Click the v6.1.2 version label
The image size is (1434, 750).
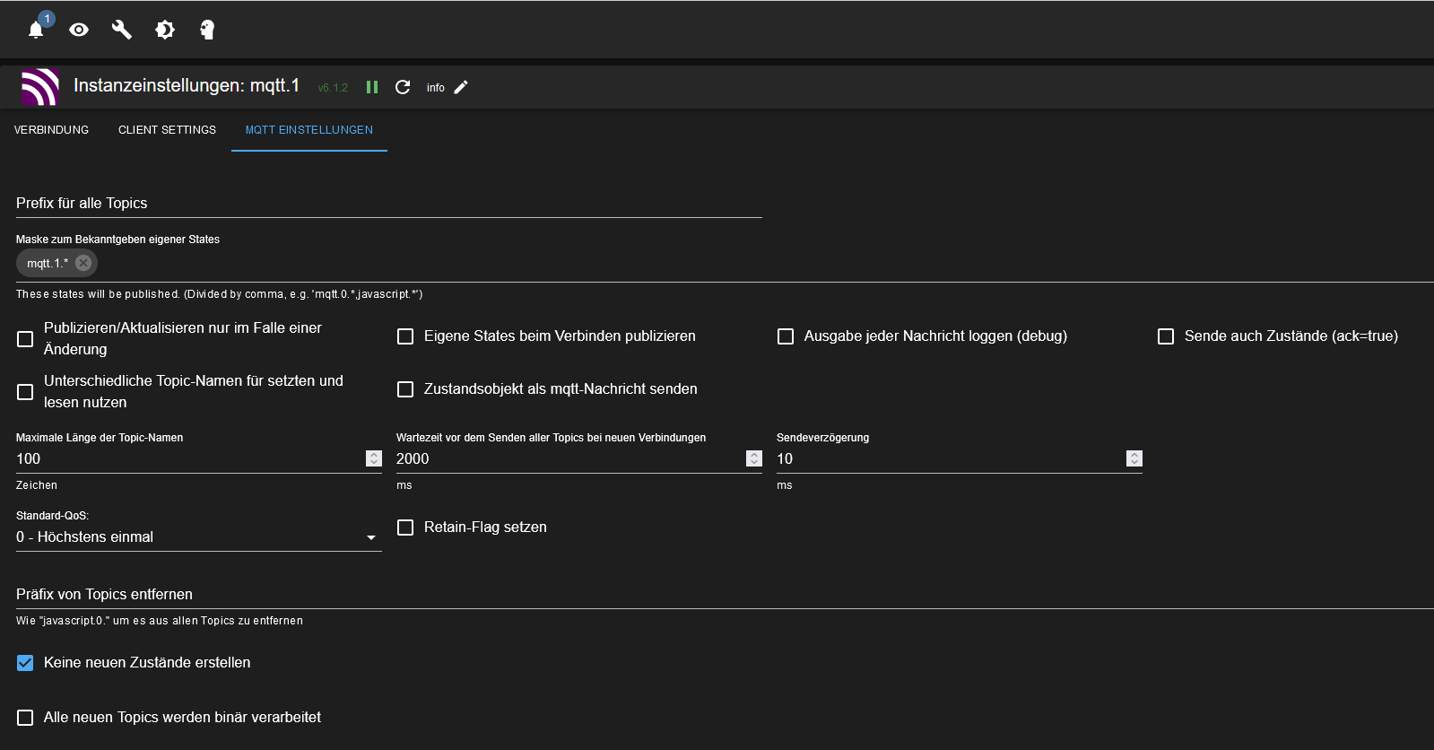(333, 88)
